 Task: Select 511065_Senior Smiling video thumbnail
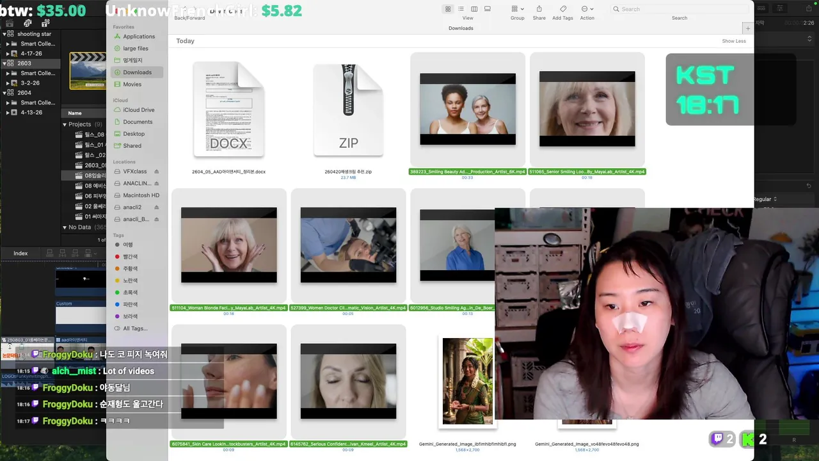click(587, 109)
